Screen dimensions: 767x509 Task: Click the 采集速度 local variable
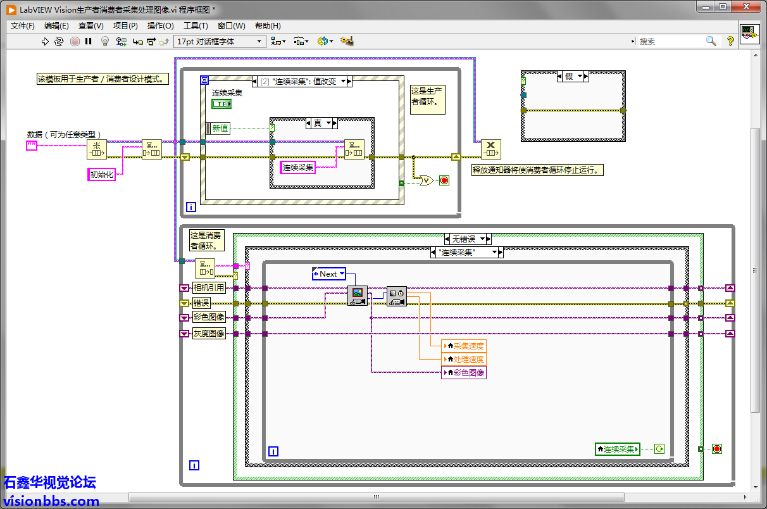(465, 346)
